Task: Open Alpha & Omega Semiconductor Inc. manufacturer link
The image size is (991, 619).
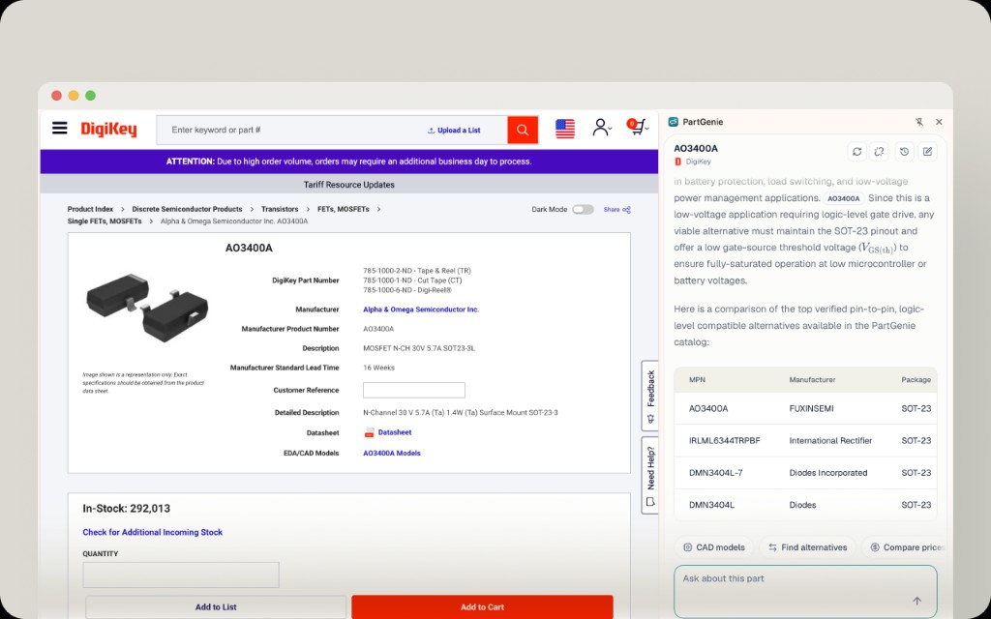Action: tap(421, 309)
